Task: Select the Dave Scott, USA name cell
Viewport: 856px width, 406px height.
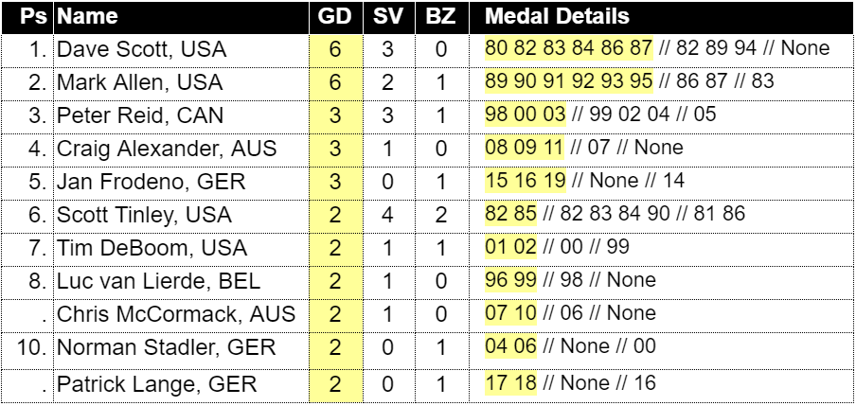Action: (181, 50)
